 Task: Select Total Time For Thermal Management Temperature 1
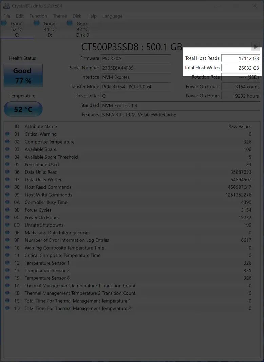132,301
